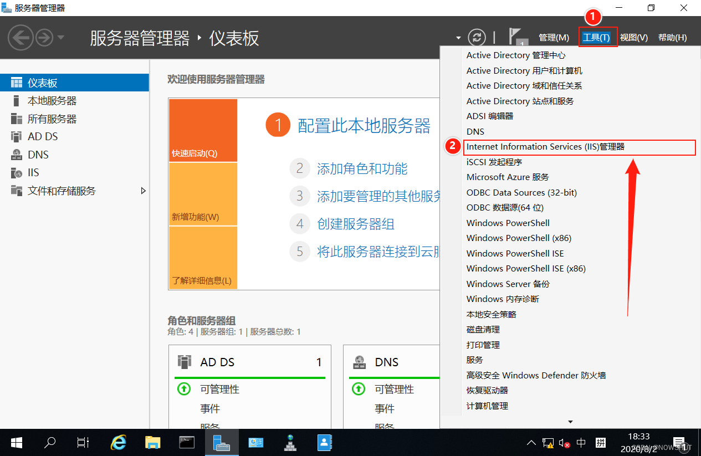This screenshot has width=701, height=456.
Task: Click the forward navigation arrow
Action: pos(44,38)
